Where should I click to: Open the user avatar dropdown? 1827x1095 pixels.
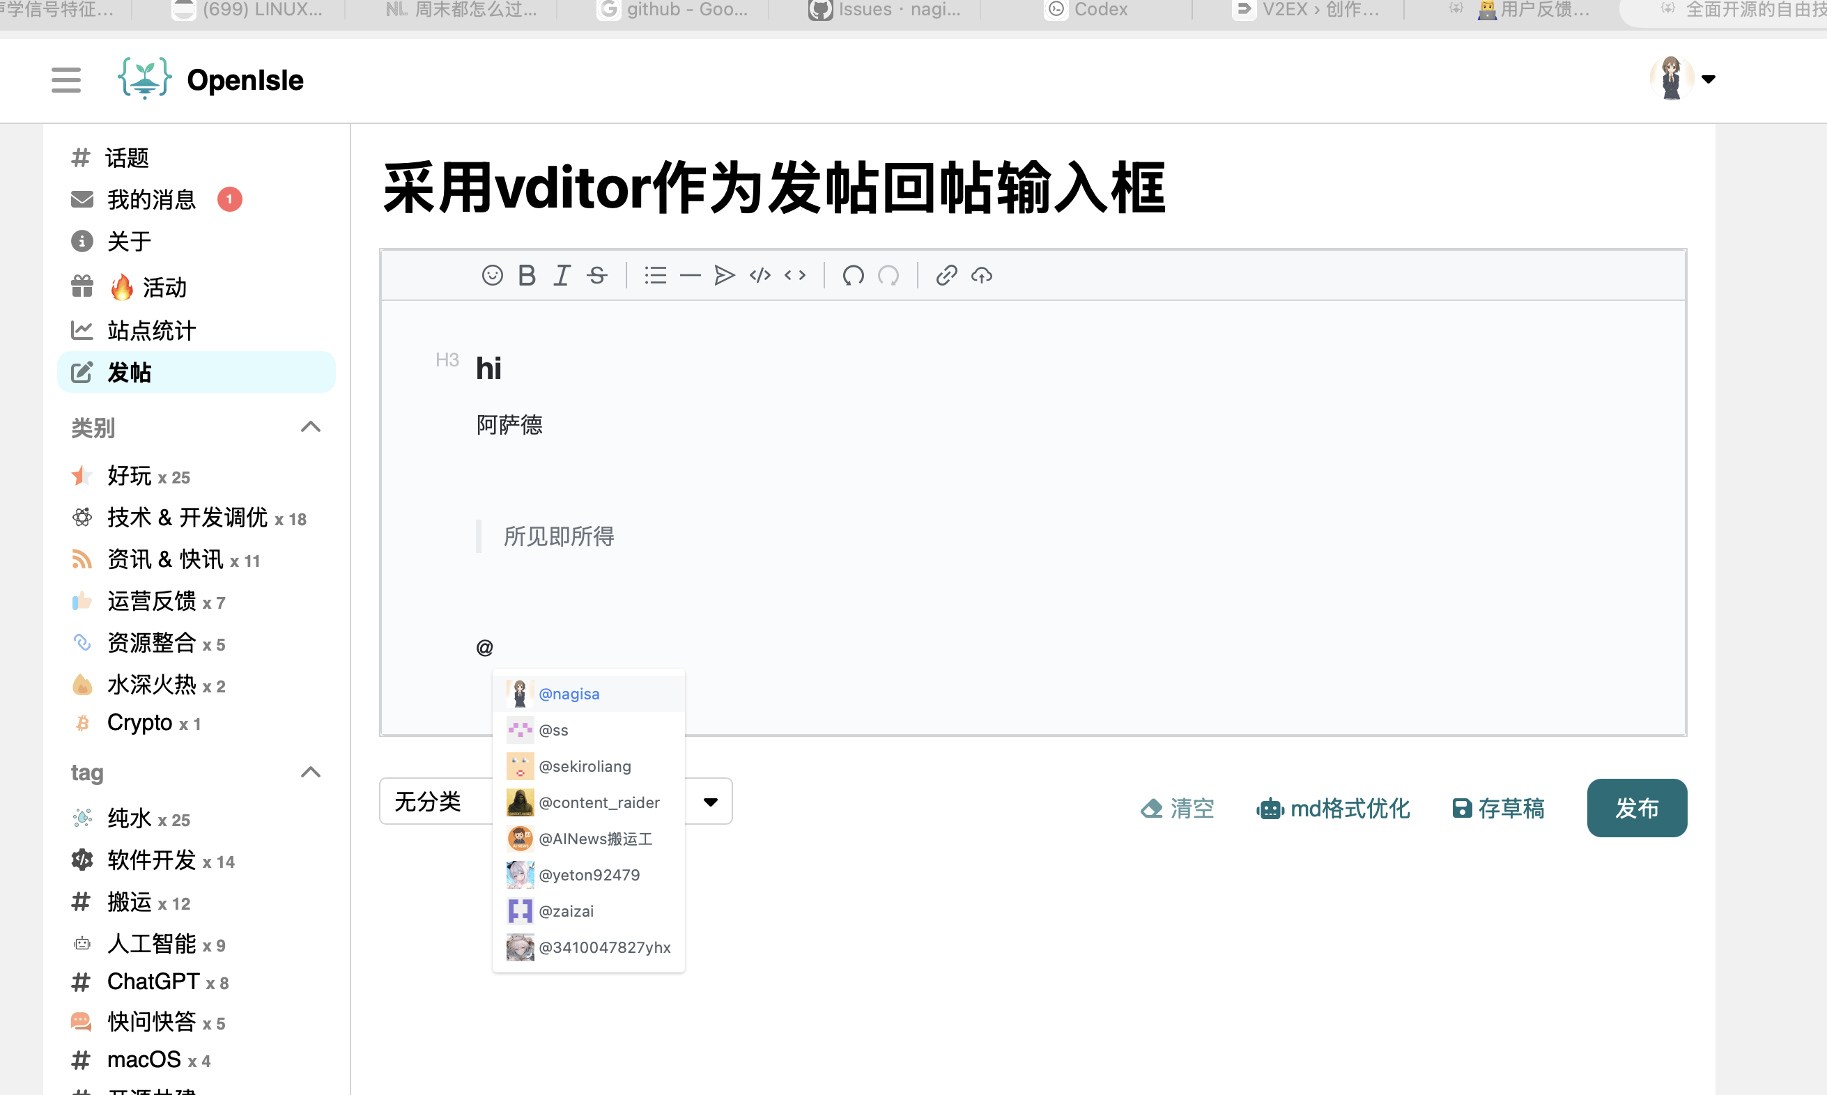[1681, 78]
